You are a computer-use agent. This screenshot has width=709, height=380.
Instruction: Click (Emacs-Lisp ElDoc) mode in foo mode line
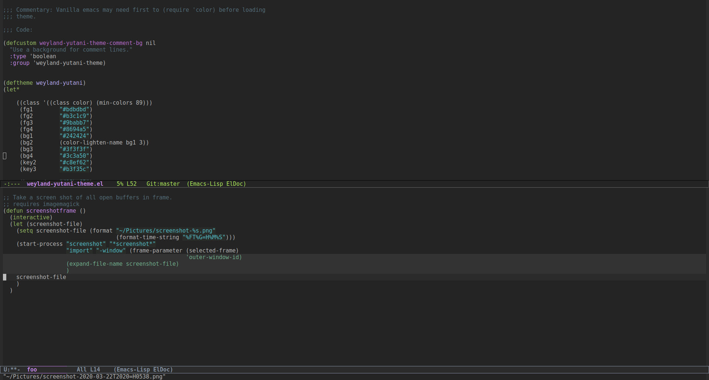(x=143, y=369)
